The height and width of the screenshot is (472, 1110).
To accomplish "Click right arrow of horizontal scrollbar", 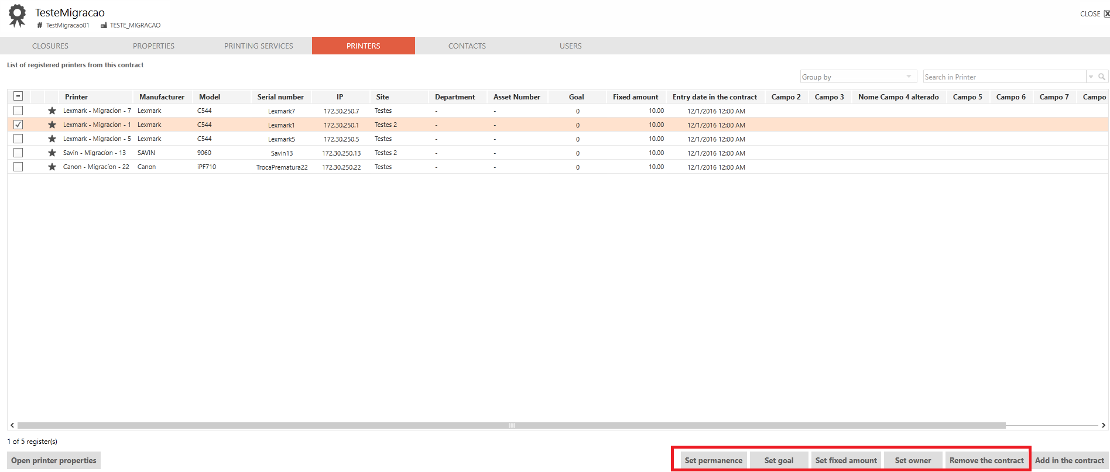I will coord(1104,425).
